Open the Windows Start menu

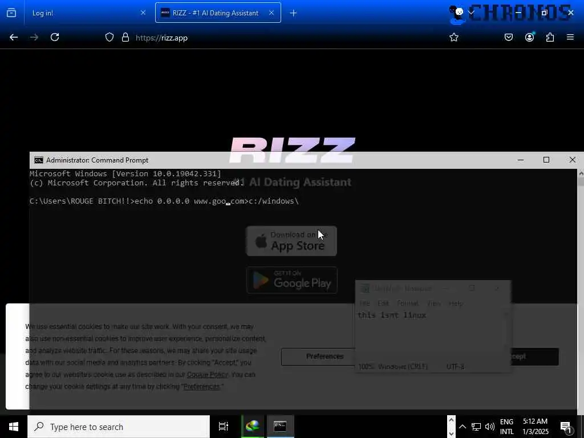[14, 427]
